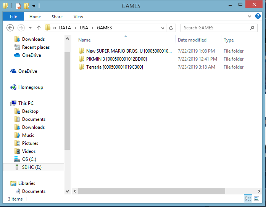Refresh the GAMES folder view

click(x=171, y=28)
